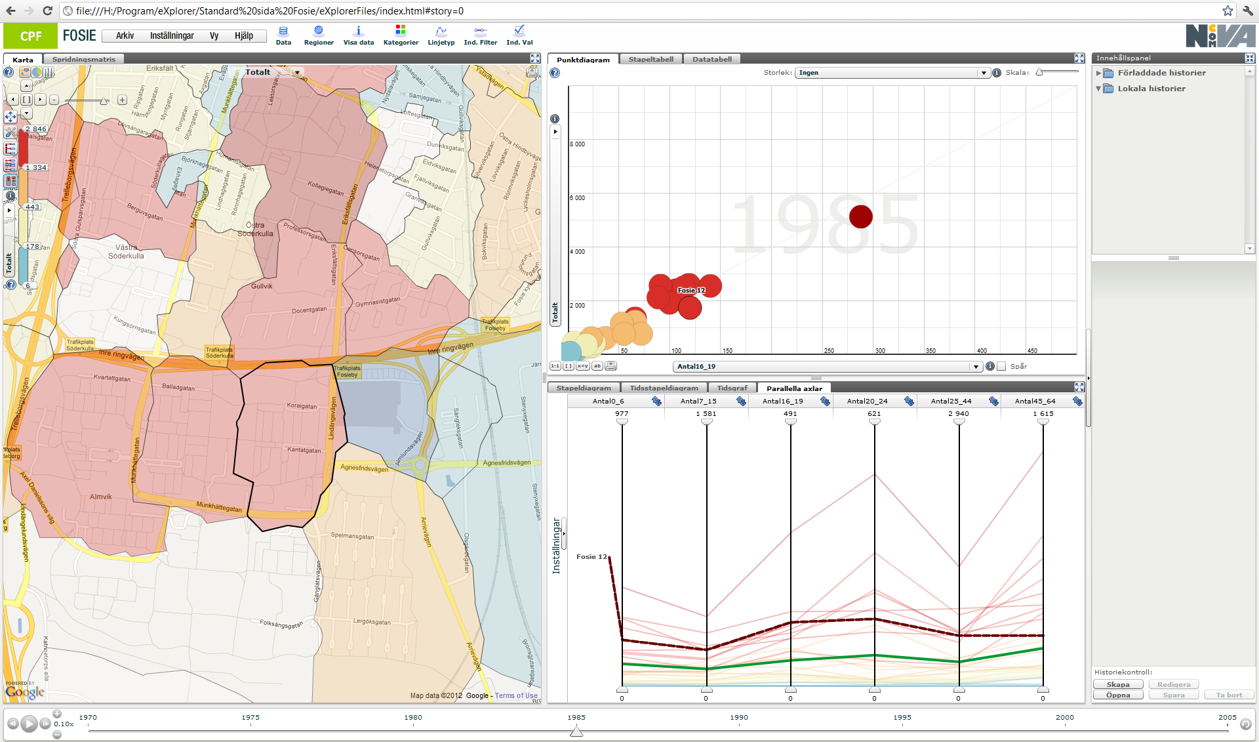Toggle the first legend slider mode icon
1259x742 pixels.
[x=10, y=149]
